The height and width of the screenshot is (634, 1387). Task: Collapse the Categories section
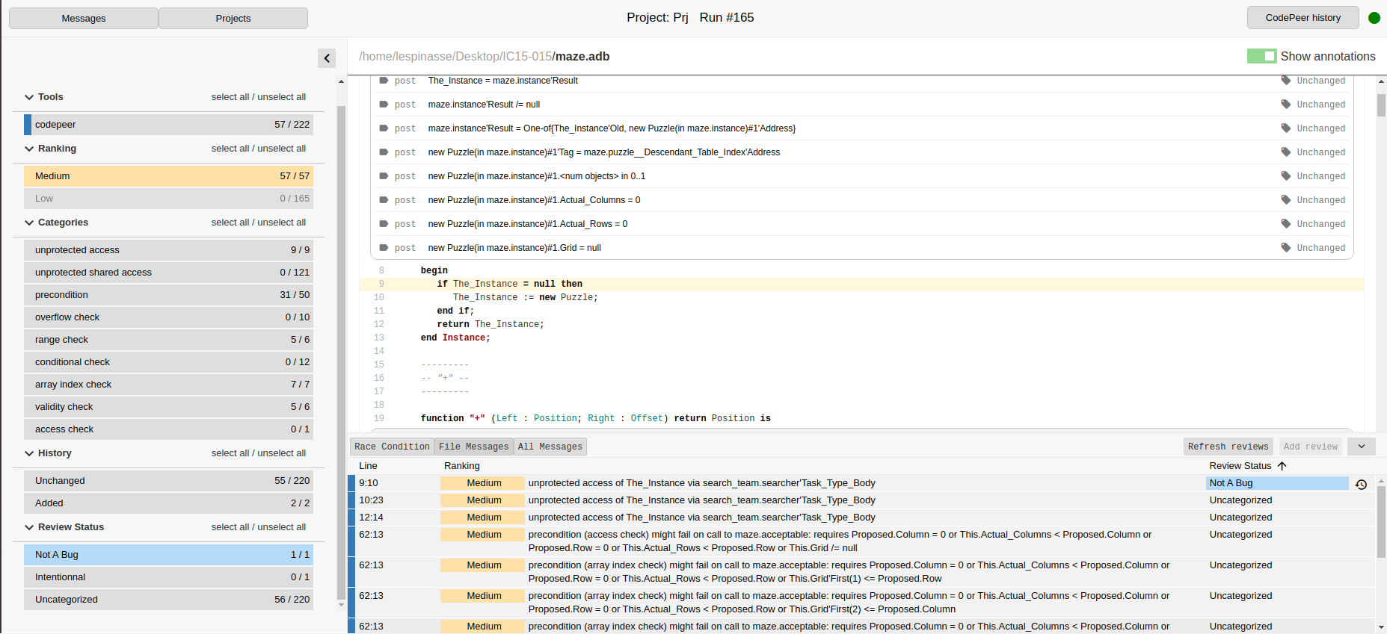coord(30,223)
